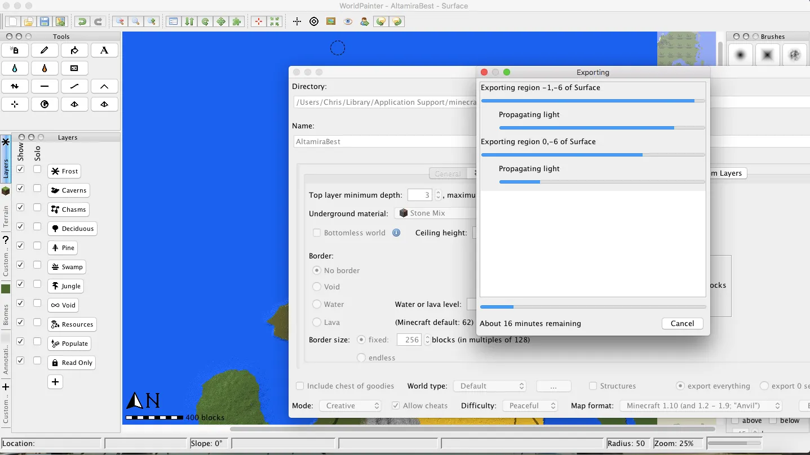Viewport: 810px width, 455px height.
Task: Click the New world toolbar icon
Action: (12, 21)
